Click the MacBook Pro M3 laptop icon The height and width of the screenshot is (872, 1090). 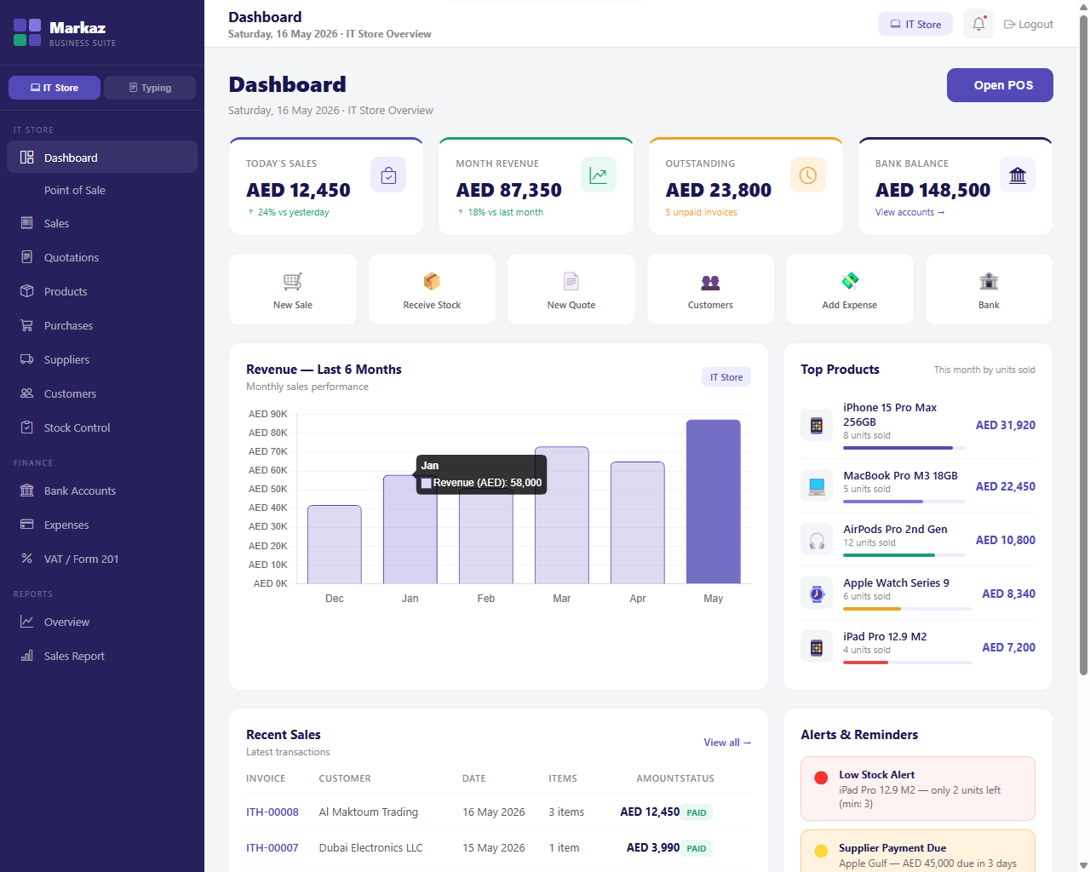(x=817, y=486)
